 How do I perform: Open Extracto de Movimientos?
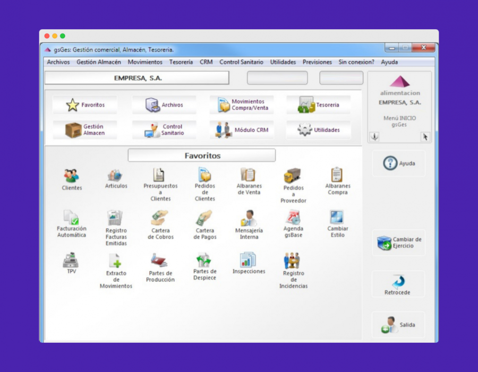116,271
